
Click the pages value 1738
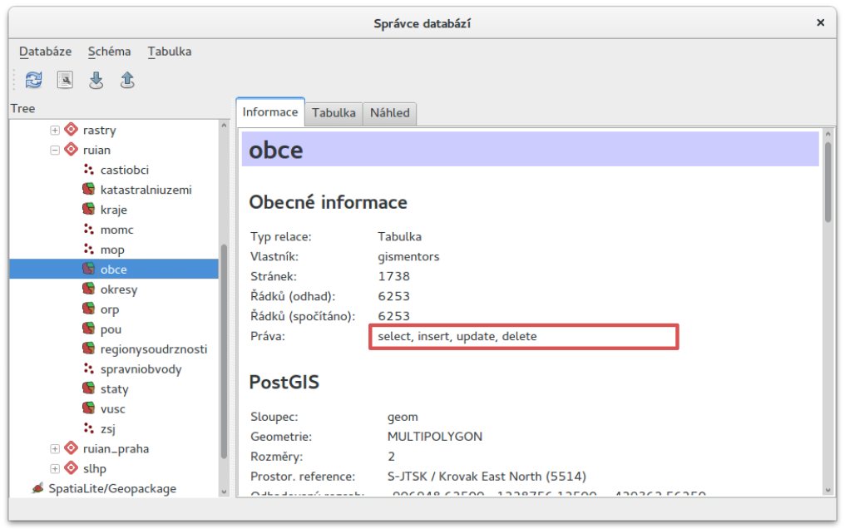(394, 276)
